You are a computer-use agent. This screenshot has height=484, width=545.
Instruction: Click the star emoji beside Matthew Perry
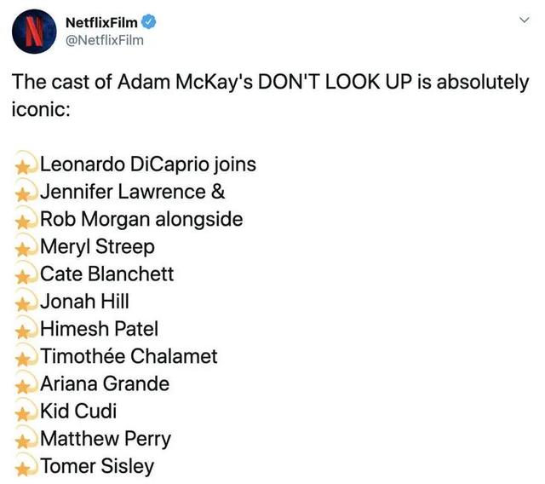26,440
